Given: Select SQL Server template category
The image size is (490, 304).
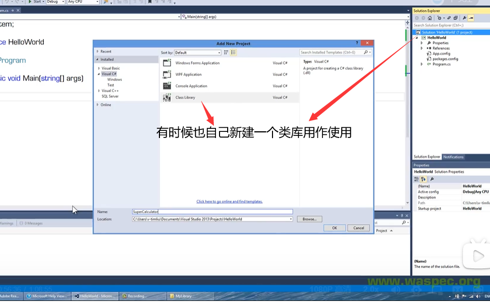Looking at the screenshot, I should [110, 96].
